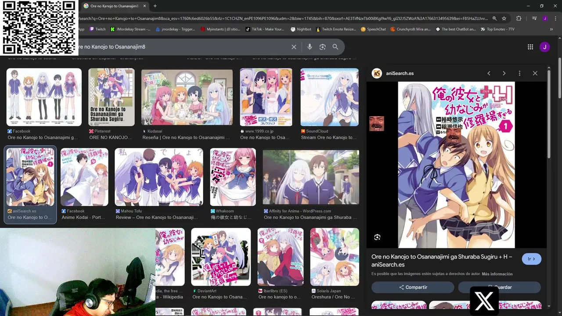
Task: Open the Anime Kodai Facebook thumbnail
Action: click(x=84, y=177)
